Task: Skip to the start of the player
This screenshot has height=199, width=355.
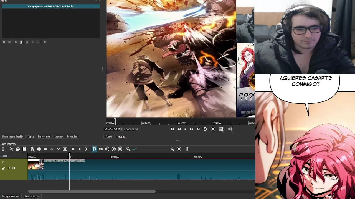Action: [173, 129]
